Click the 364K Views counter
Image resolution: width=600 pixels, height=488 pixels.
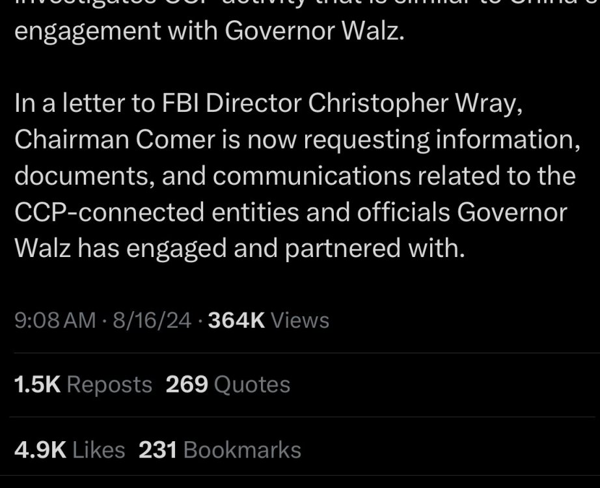(x=268, y=320)
